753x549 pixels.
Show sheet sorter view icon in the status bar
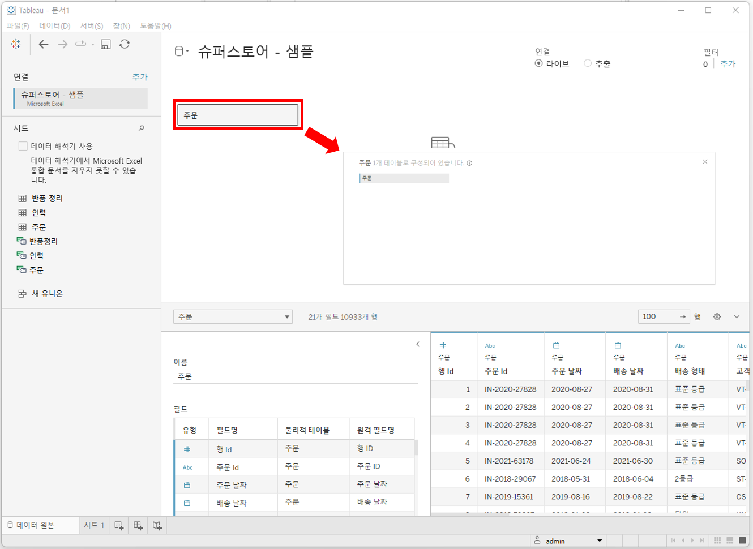click(x=717, y=541)
